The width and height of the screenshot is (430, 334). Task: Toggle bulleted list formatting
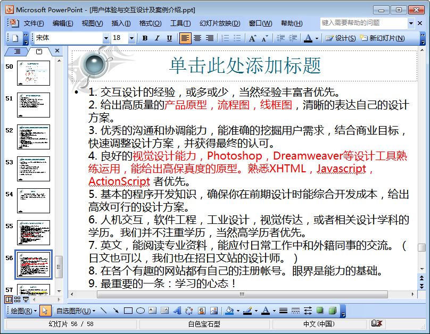pyautogui.click(x=237, y=38)
